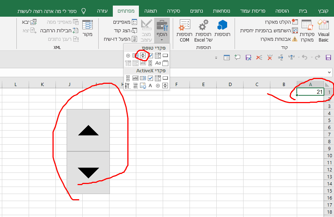Open Excel Add-ins gear icon
The image size is (334, 217).
(203, 31)
